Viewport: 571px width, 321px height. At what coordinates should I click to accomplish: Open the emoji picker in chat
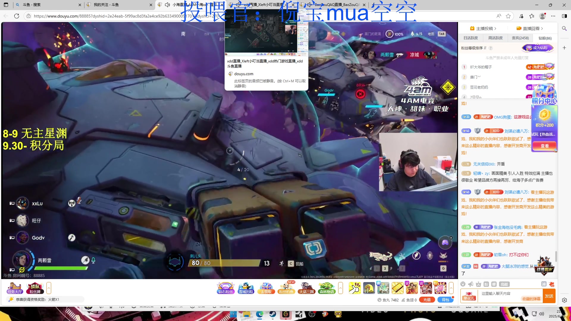pos(463,284)
